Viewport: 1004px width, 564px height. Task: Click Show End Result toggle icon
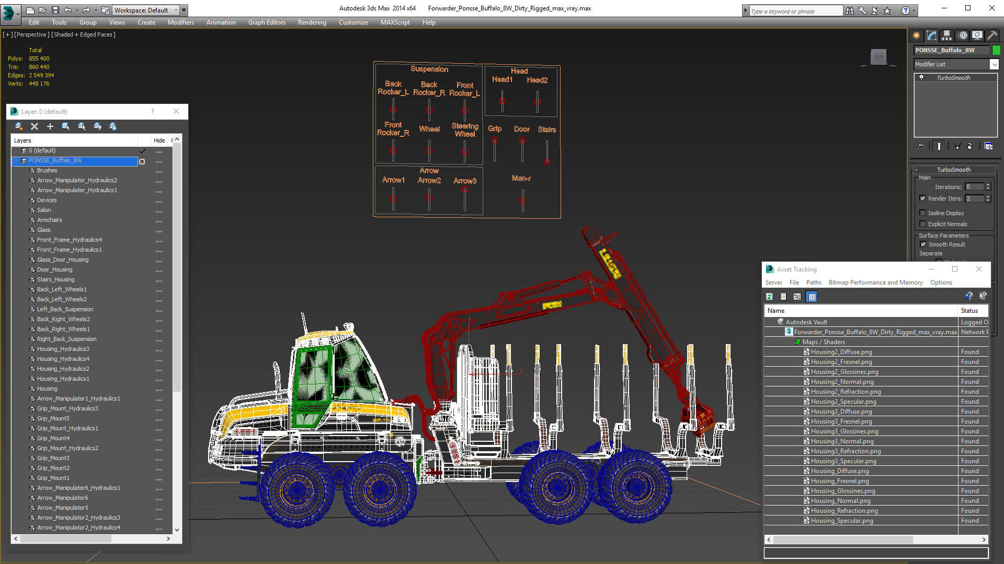pos(939,146)
